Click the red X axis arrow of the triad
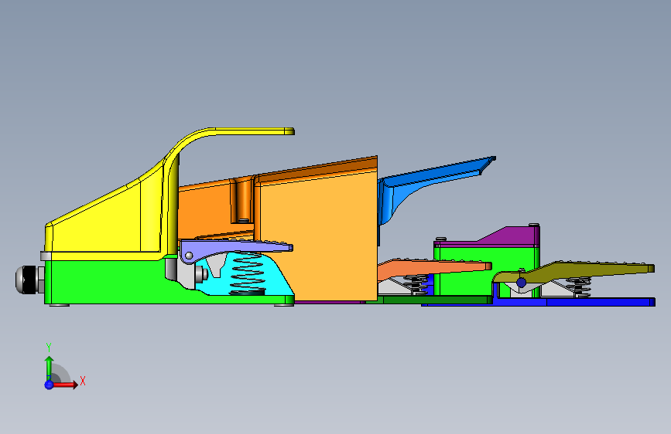Image resolution: width=671 pixels, height=434 pixels. (67, 385)
